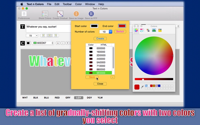Click the Create button
Screen dimensions: 200x125
click(100, 38)
